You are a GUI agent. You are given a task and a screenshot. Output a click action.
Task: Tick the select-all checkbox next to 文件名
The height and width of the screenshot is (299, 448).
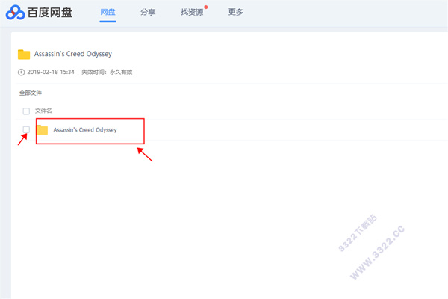(x=26, y=111)
